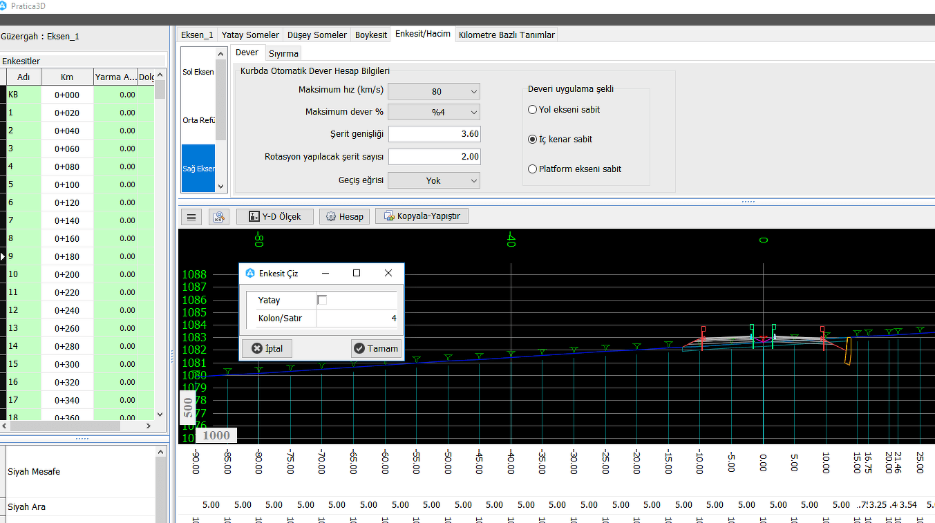
Task: Select Yol ekseni sabit radio option
Action: click(533, 109)
